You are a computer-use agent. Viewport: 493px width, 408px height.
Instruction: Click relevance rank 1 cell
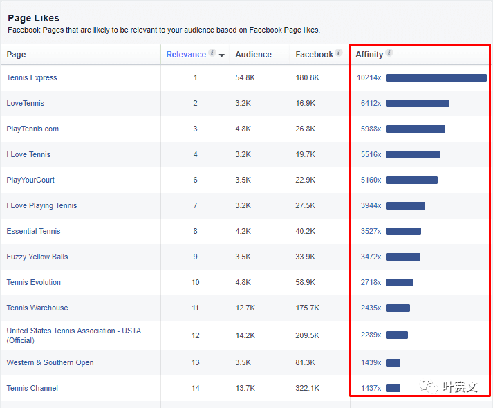tap(196, 77)
